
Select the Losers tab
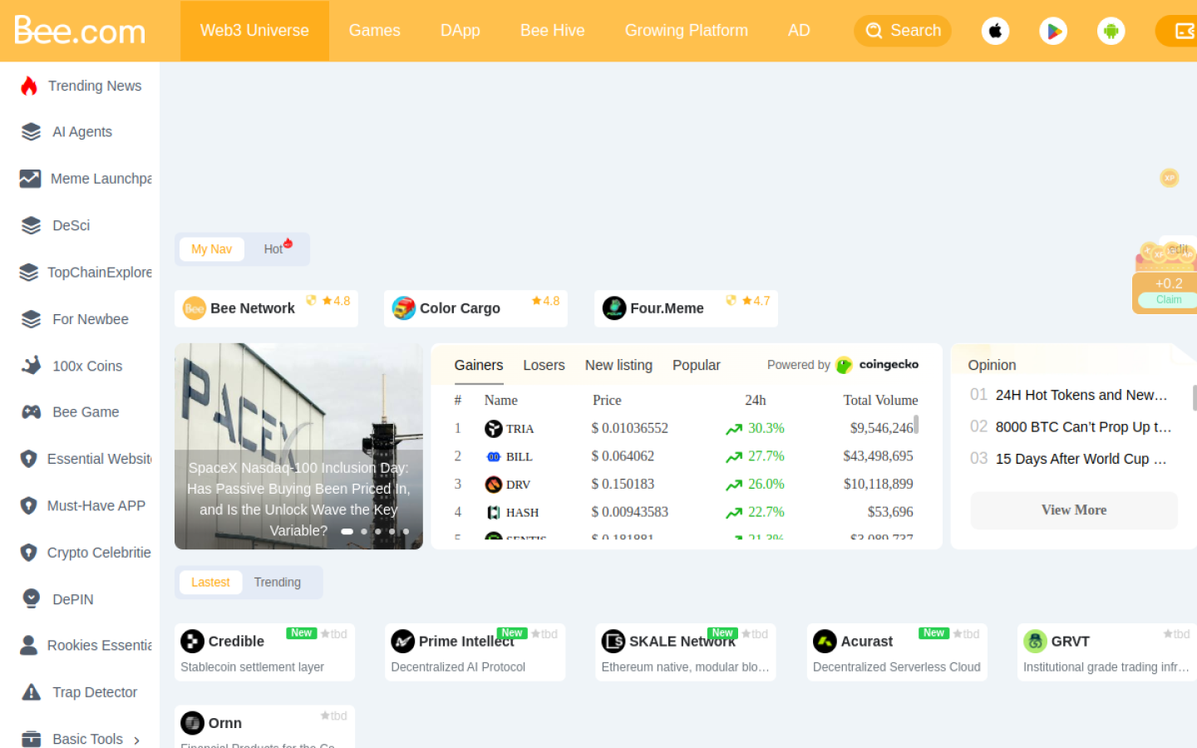[544, 366]
